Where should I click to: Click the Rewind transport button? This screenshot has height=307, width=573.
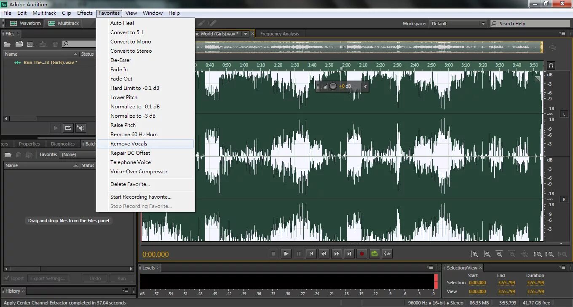pyautogui.click(x=324, y=253)
